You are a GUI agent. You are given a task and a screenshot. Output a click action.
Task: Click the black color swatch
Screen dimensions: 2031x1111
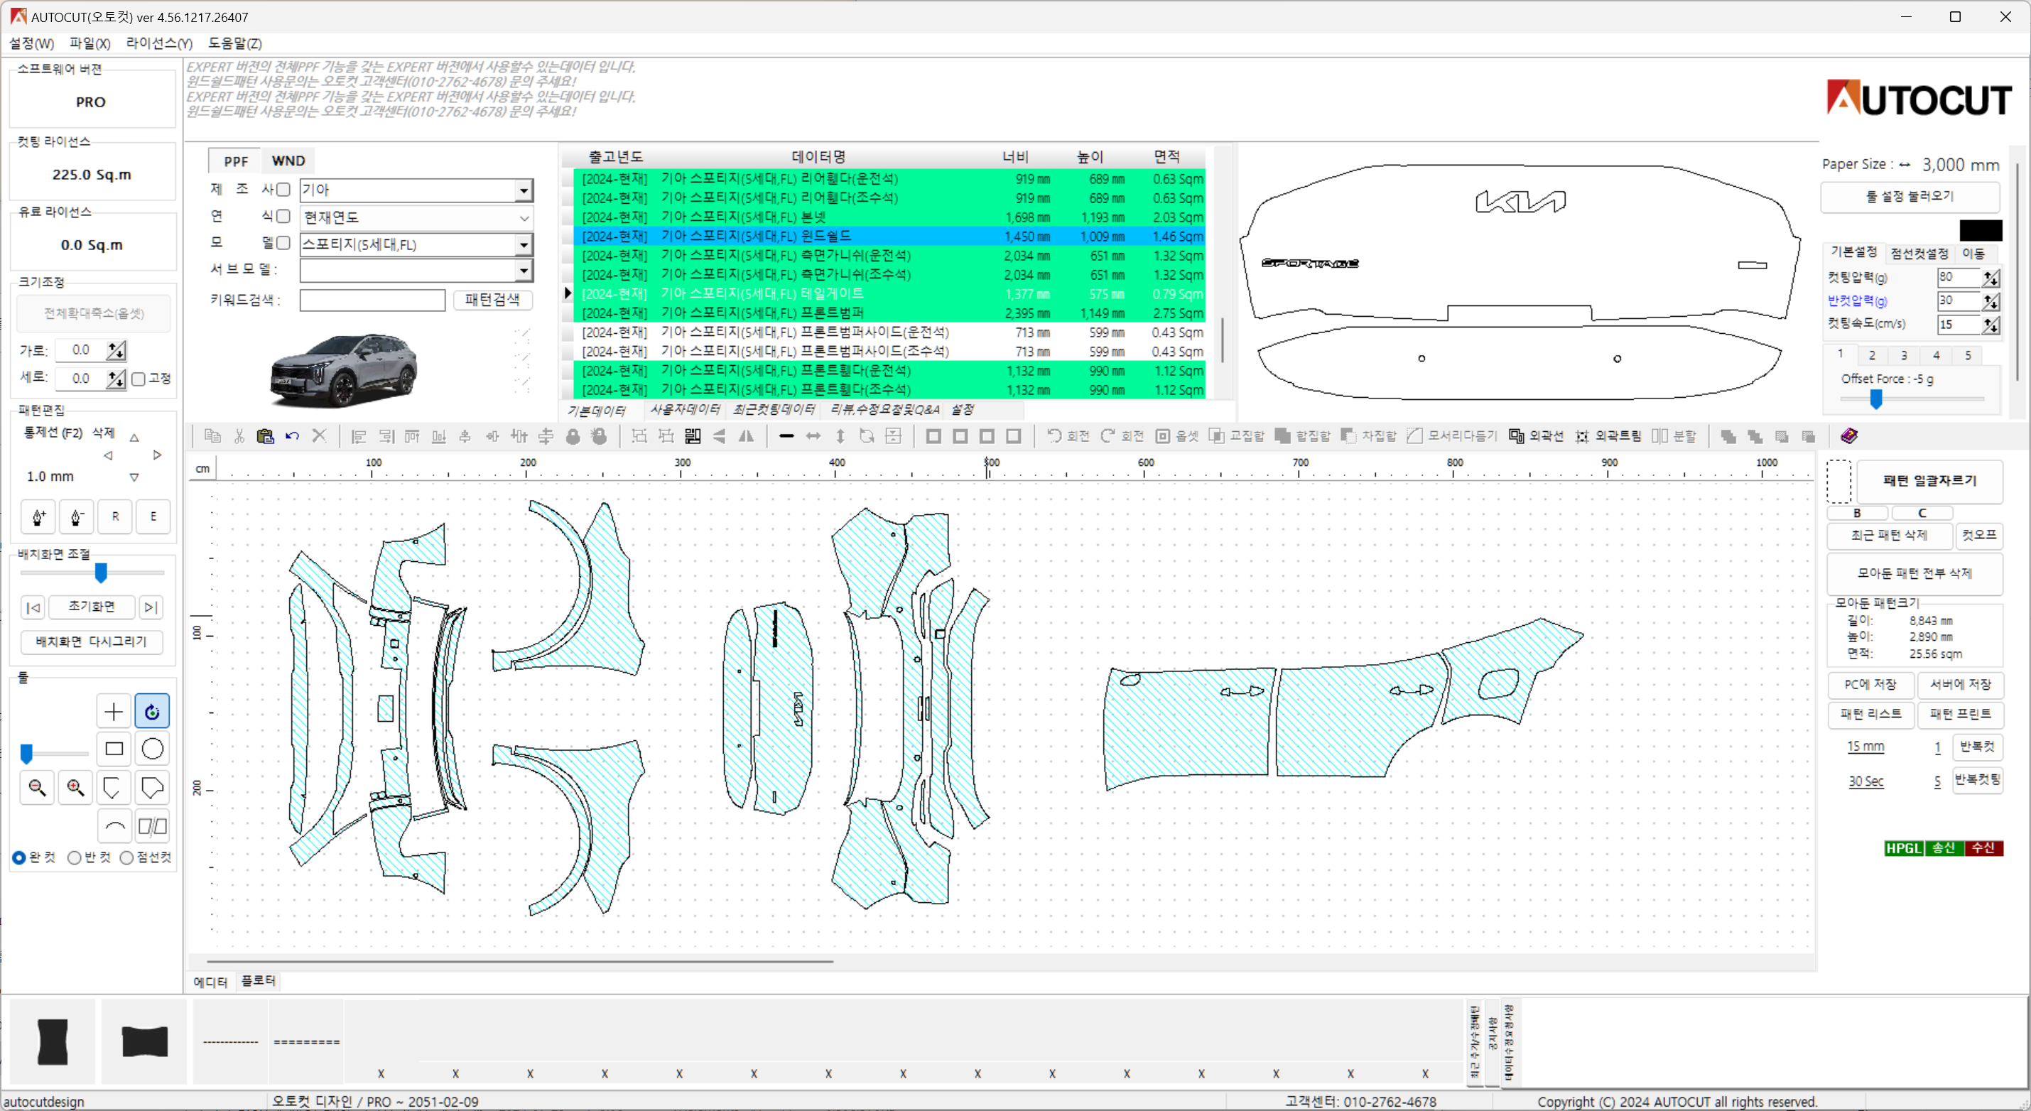click(1981, 230)
